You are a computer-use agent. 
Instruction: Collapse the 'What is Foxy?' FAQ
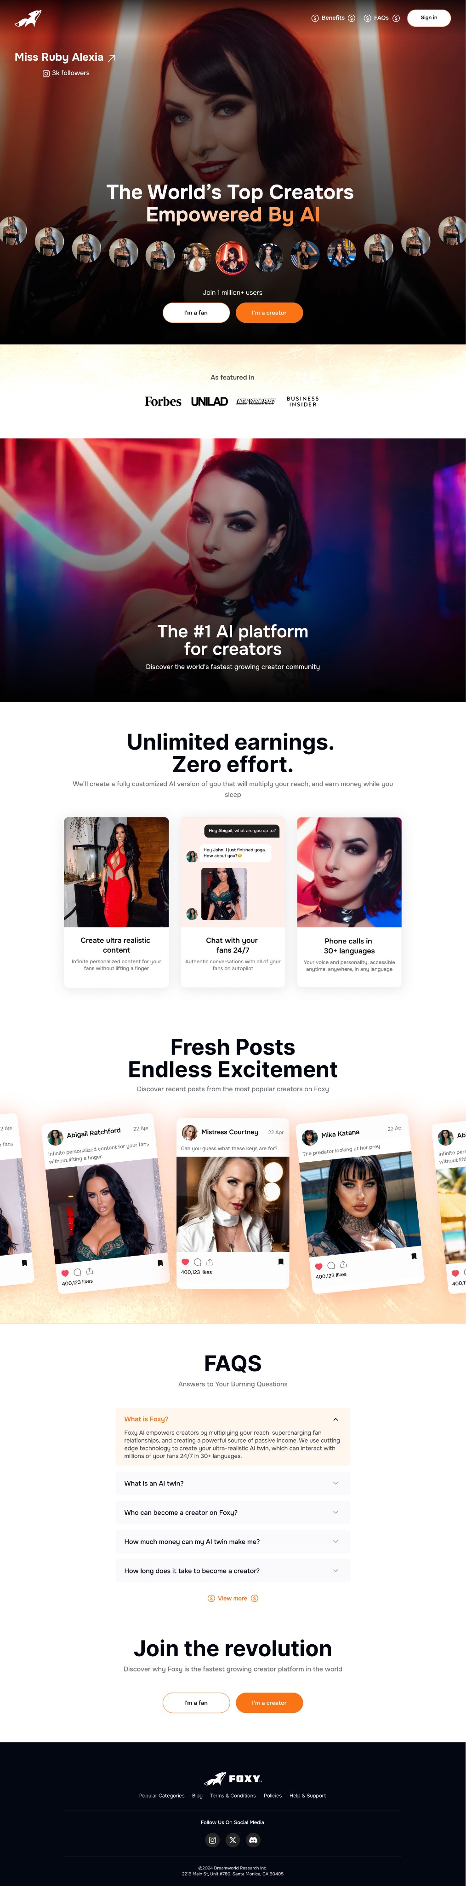335,1419
